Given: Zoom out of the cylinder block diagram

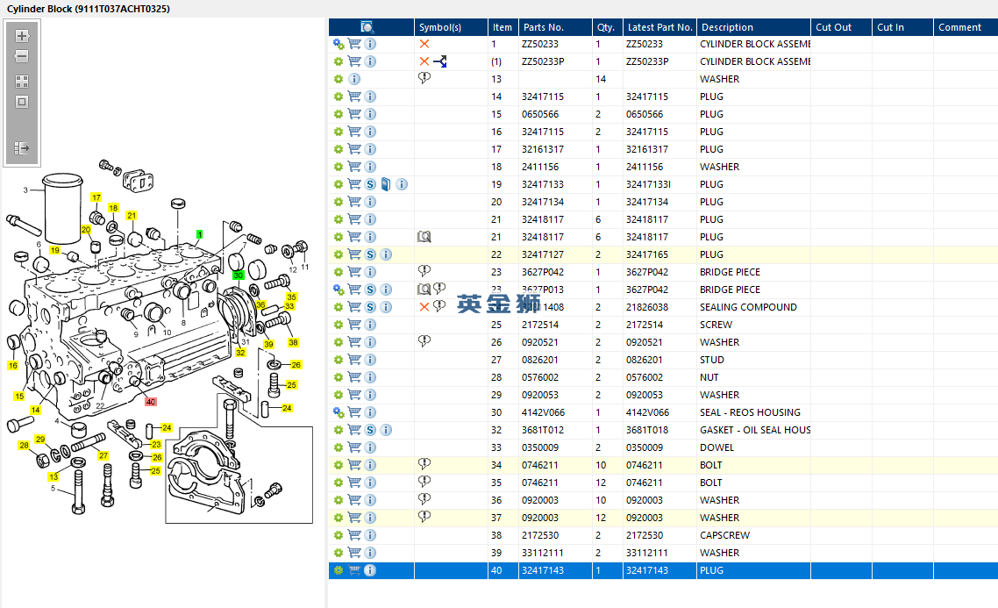Looking at the screenshot, I should (22, 56).
